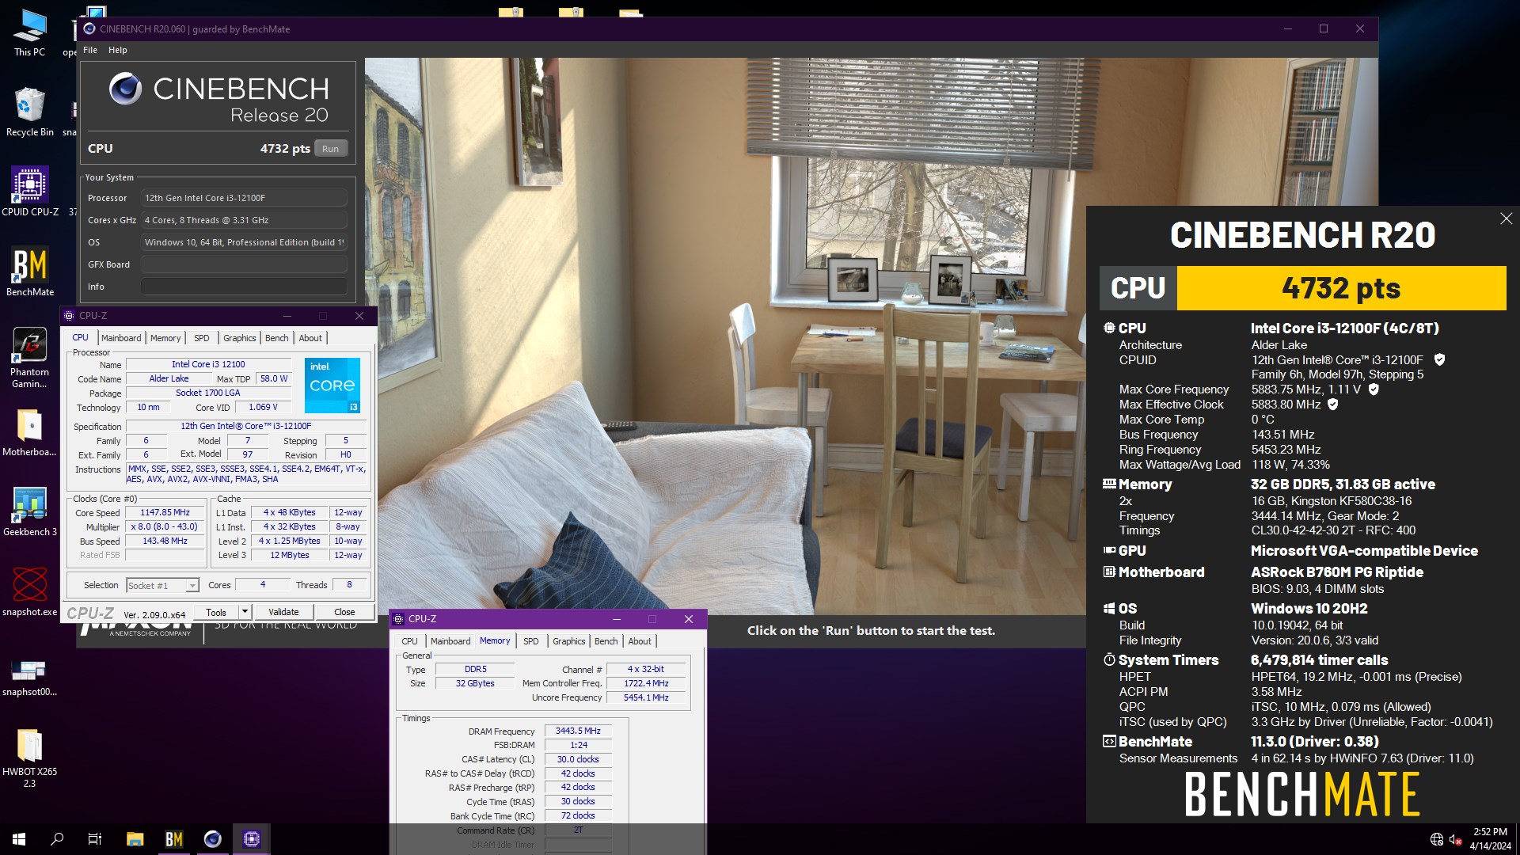This screenshot has width=1520, height=855.
Task: Open Phantom Gaming desktop shortcut
Action: 29,357
